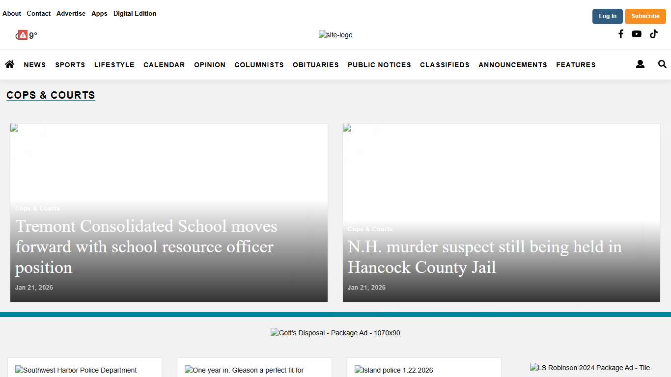This screenshot has height=377, width=671.
Task: Select the home icon in navigation
Action: click(x=9, y=64)
